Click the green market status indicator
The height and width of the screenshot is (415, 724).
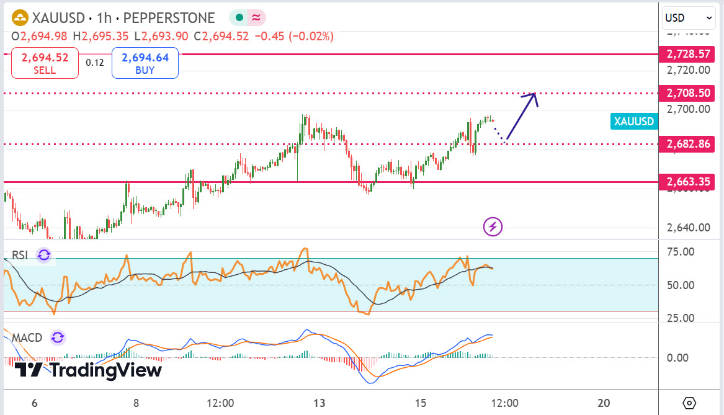tap(238, 18)
